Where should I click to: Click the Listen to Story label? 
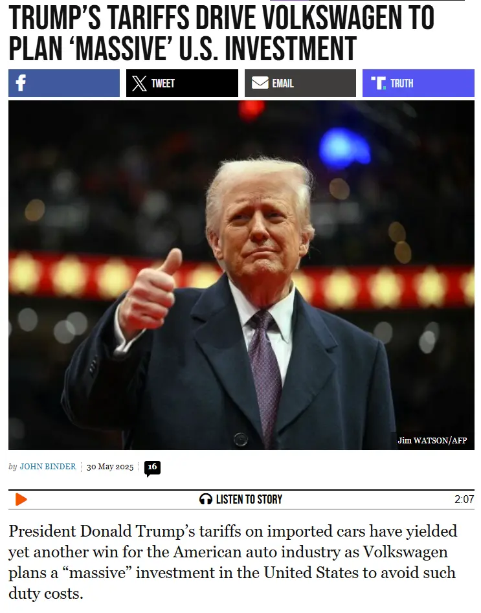[249, 499]
